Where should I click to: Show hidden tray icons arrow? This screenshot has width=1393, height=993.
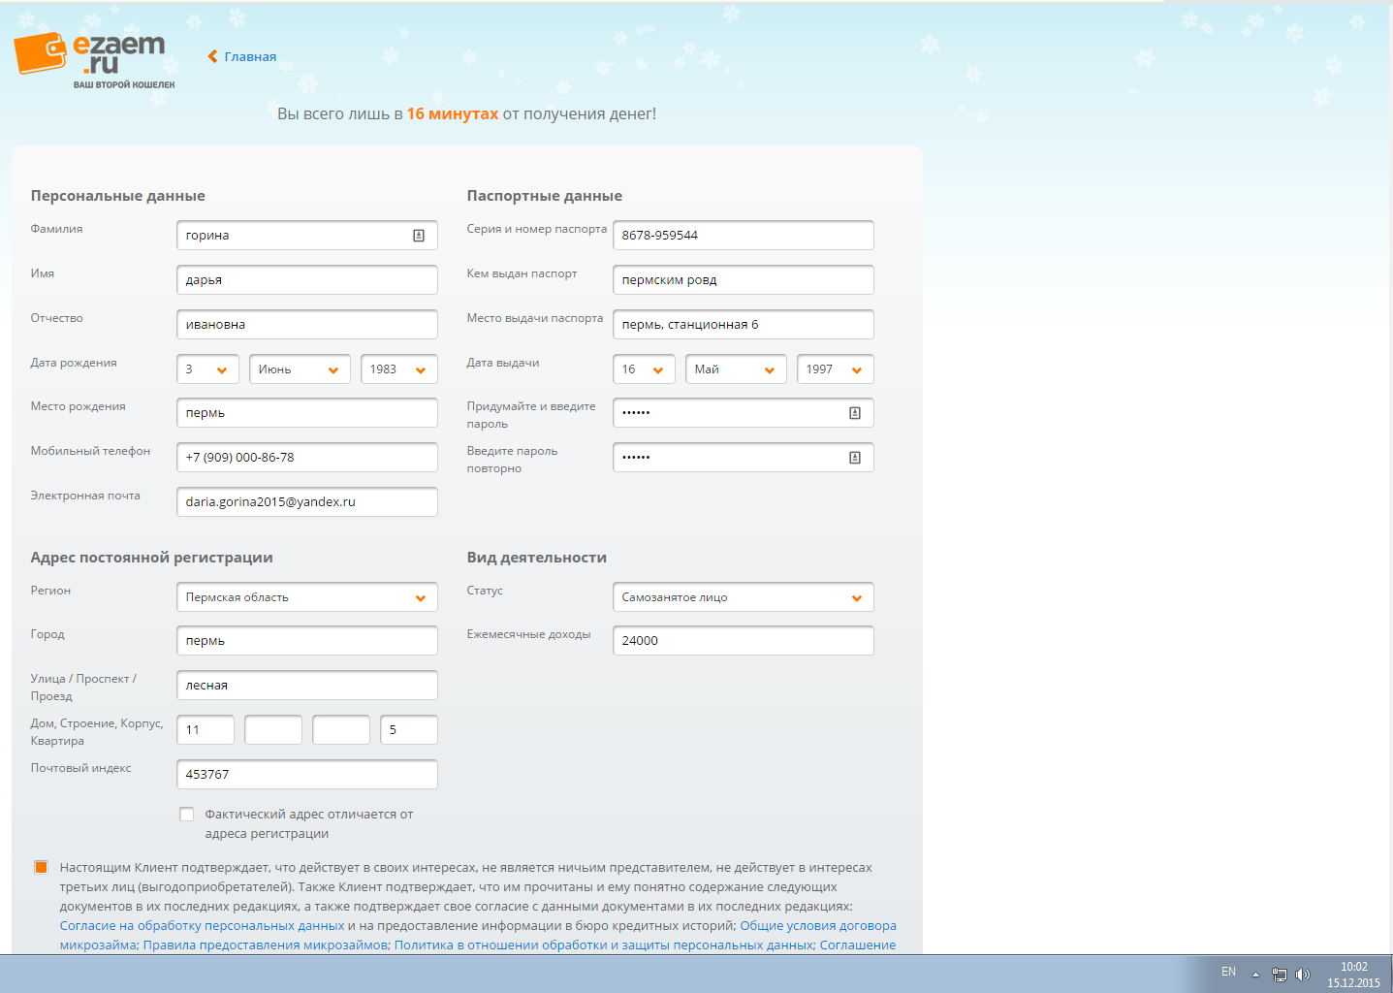(1255, 975)
